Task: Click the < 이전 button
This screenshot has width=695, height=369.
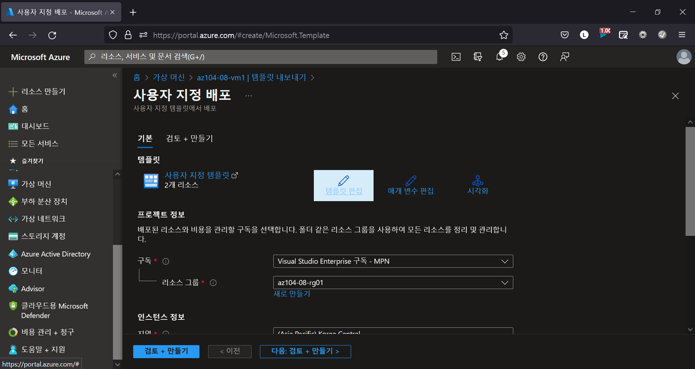Action: tap(230, 351)
